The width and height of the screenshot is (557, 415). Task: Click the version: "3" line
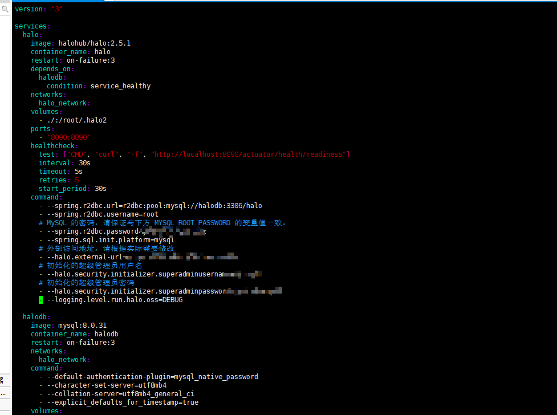[x=39, y=9]
